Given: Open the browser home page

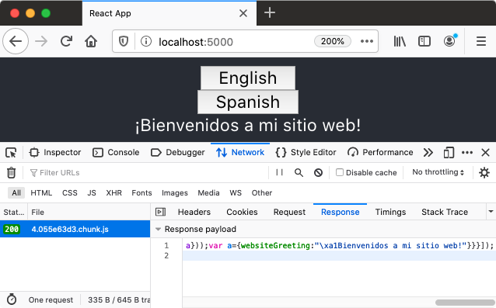Looking at the screenshot, I should point(91,41).
